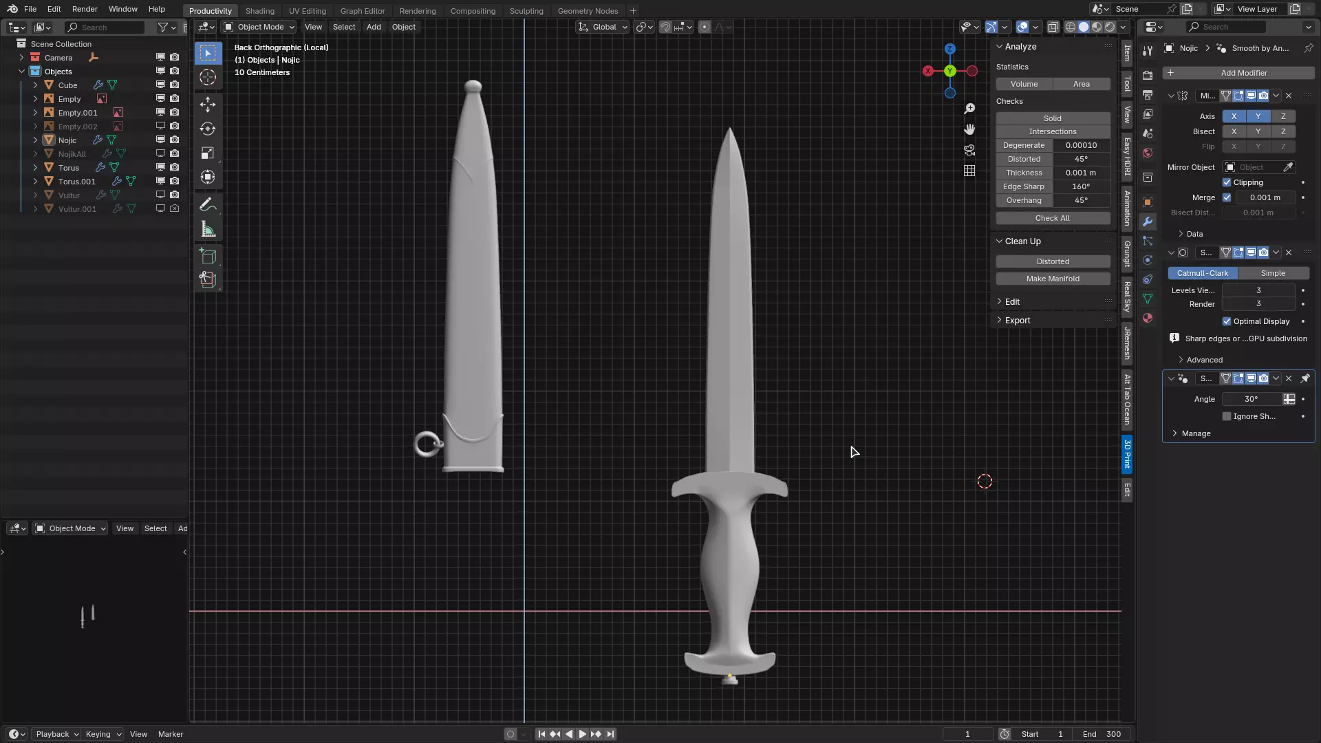
Task: Jump to the timeline end frame
Action: [x=610, y=734]
